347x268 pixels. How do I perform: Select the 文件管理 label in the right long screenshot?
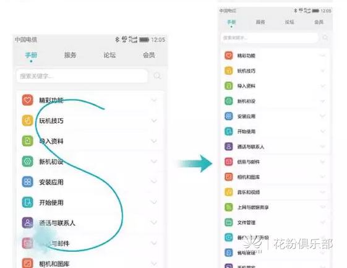click(x=246, y=222)
